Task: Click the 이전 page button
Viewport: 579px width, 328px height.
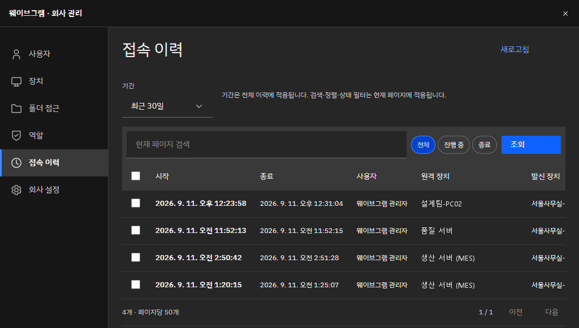Action: pos(516,312)
